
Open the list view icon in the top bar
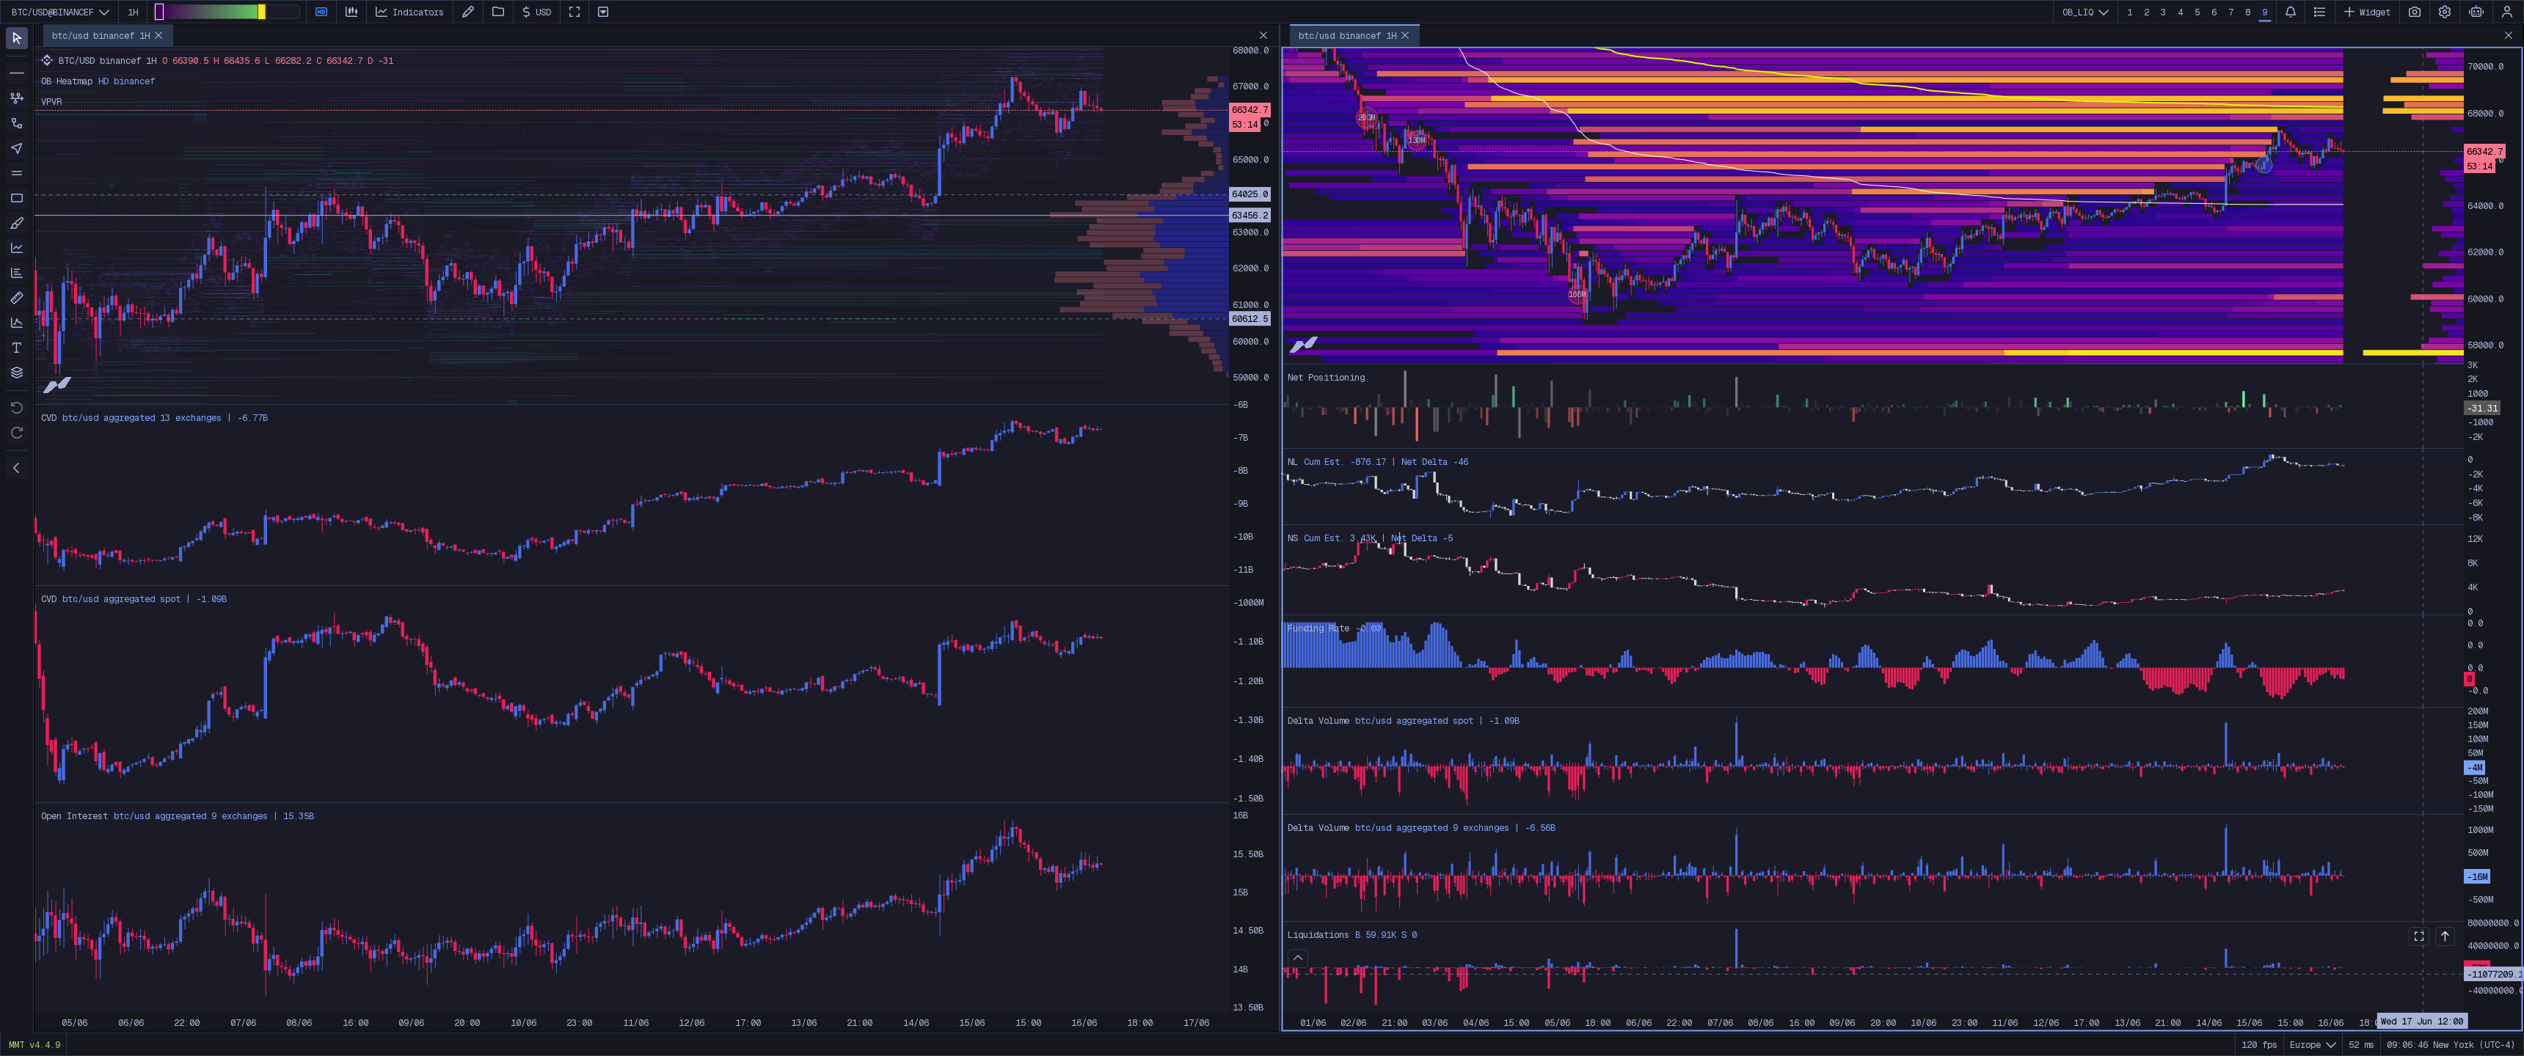(2319, 12)
